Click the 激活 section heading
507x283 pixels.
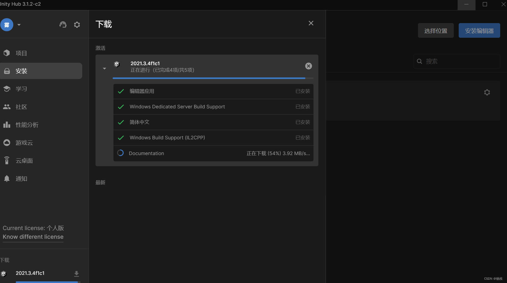point(100,48)
